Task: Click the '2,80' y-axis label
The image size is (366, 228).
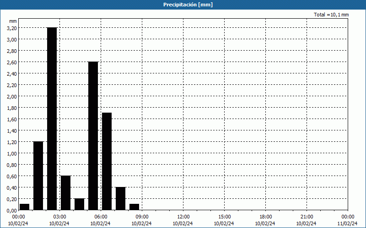Action: 12,51
